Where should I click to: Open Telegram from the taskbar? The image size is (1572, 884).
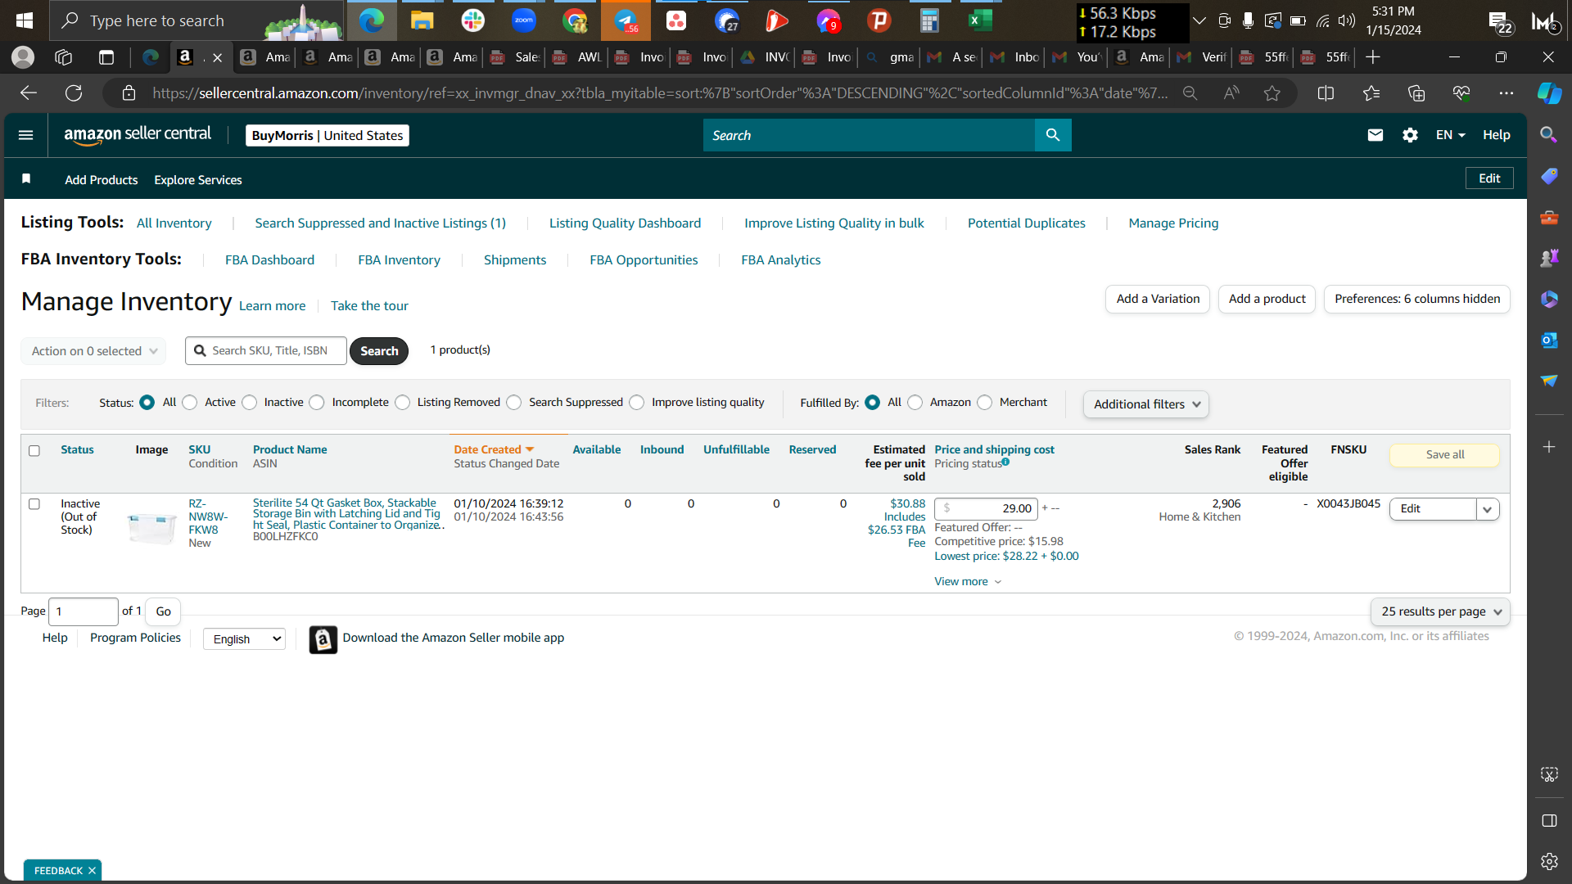point(626,20)
